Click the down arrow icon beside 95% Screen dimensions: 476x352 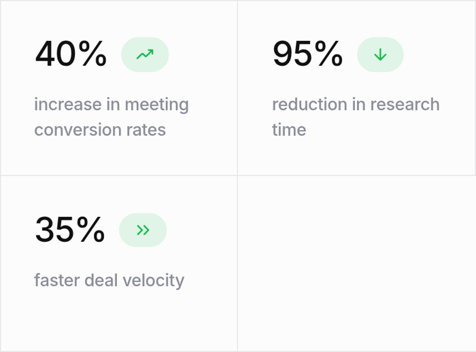[x=380, y=55]
